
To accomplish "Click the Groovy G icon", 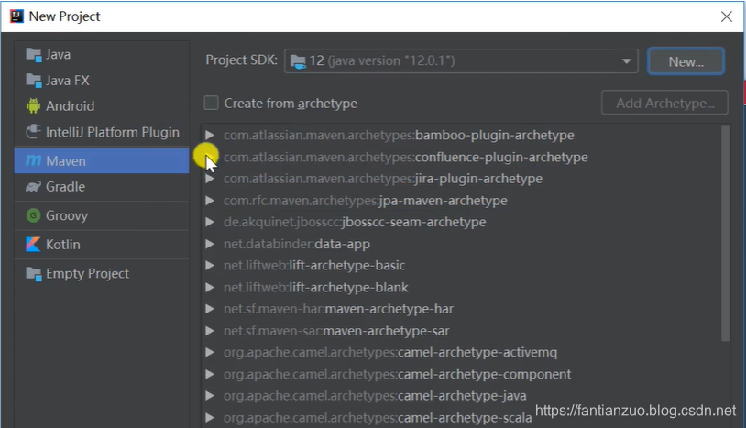I will (33, 215).
